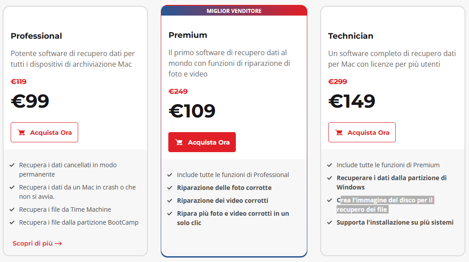
Task: Buy the Technician plan with Acquista Ora
Action: [362, 133]
